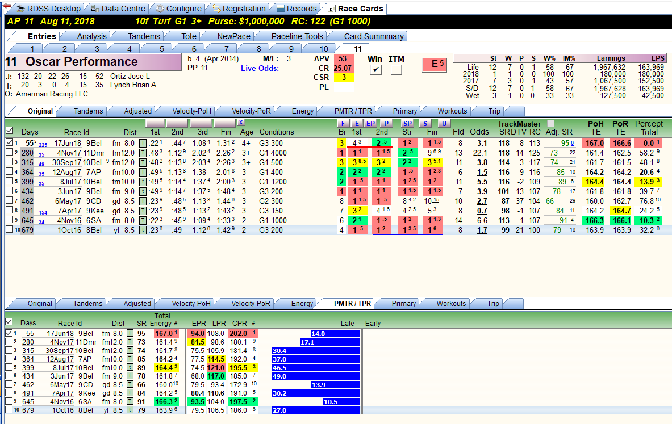Click the turf T icon on 12Aug17 upper row
Viewport: 672px width, 424px height.
[x=143, y=172]
